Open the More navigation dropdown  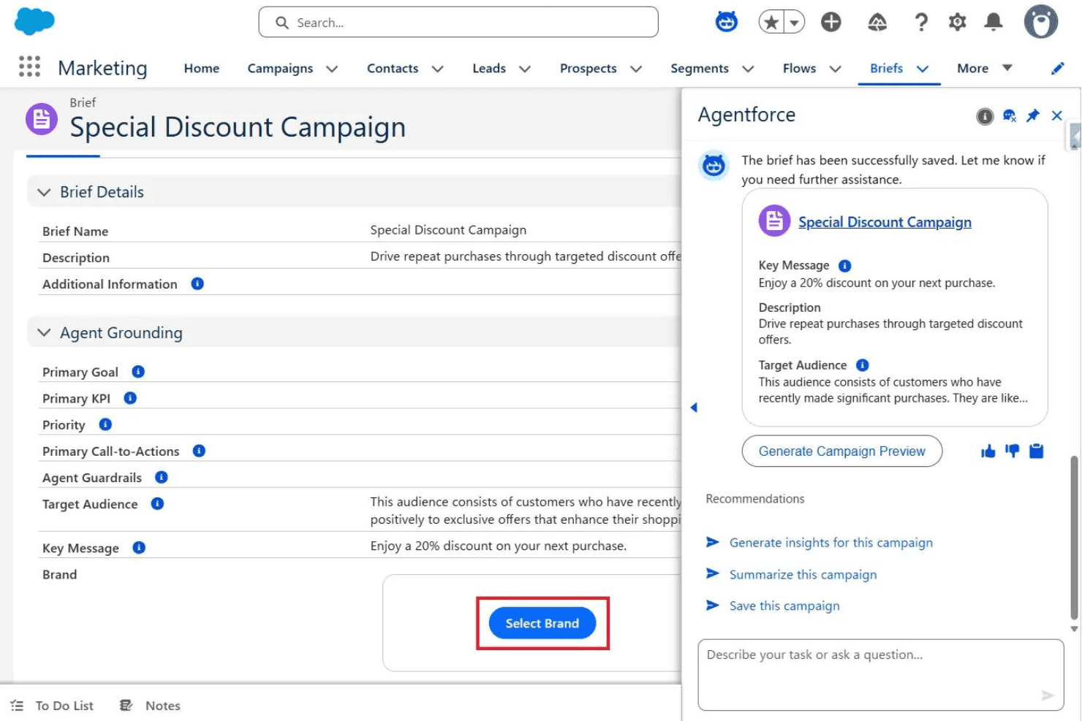984,68
